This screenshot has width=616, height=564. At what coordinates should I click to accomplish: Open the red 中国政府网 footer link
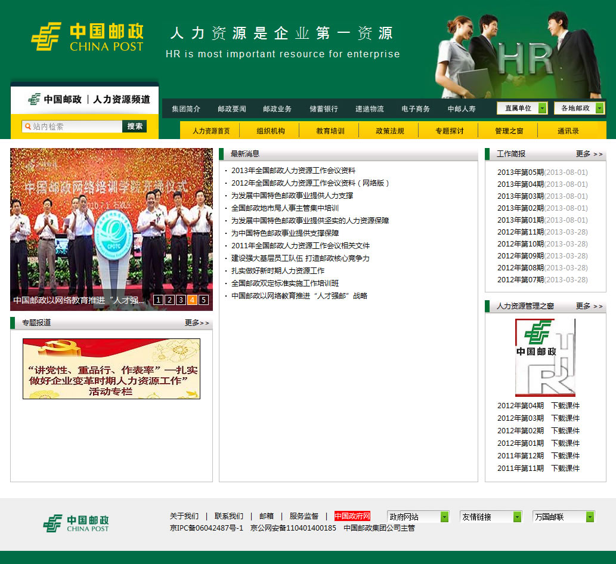tap(352, 516)
